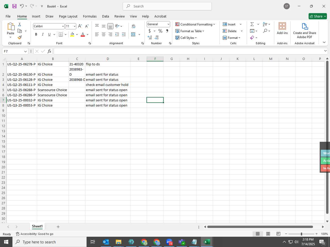Viewport: 330px width, 247px height.
Task: Apply the red Font Color swatch
Action: pos(83,34)
